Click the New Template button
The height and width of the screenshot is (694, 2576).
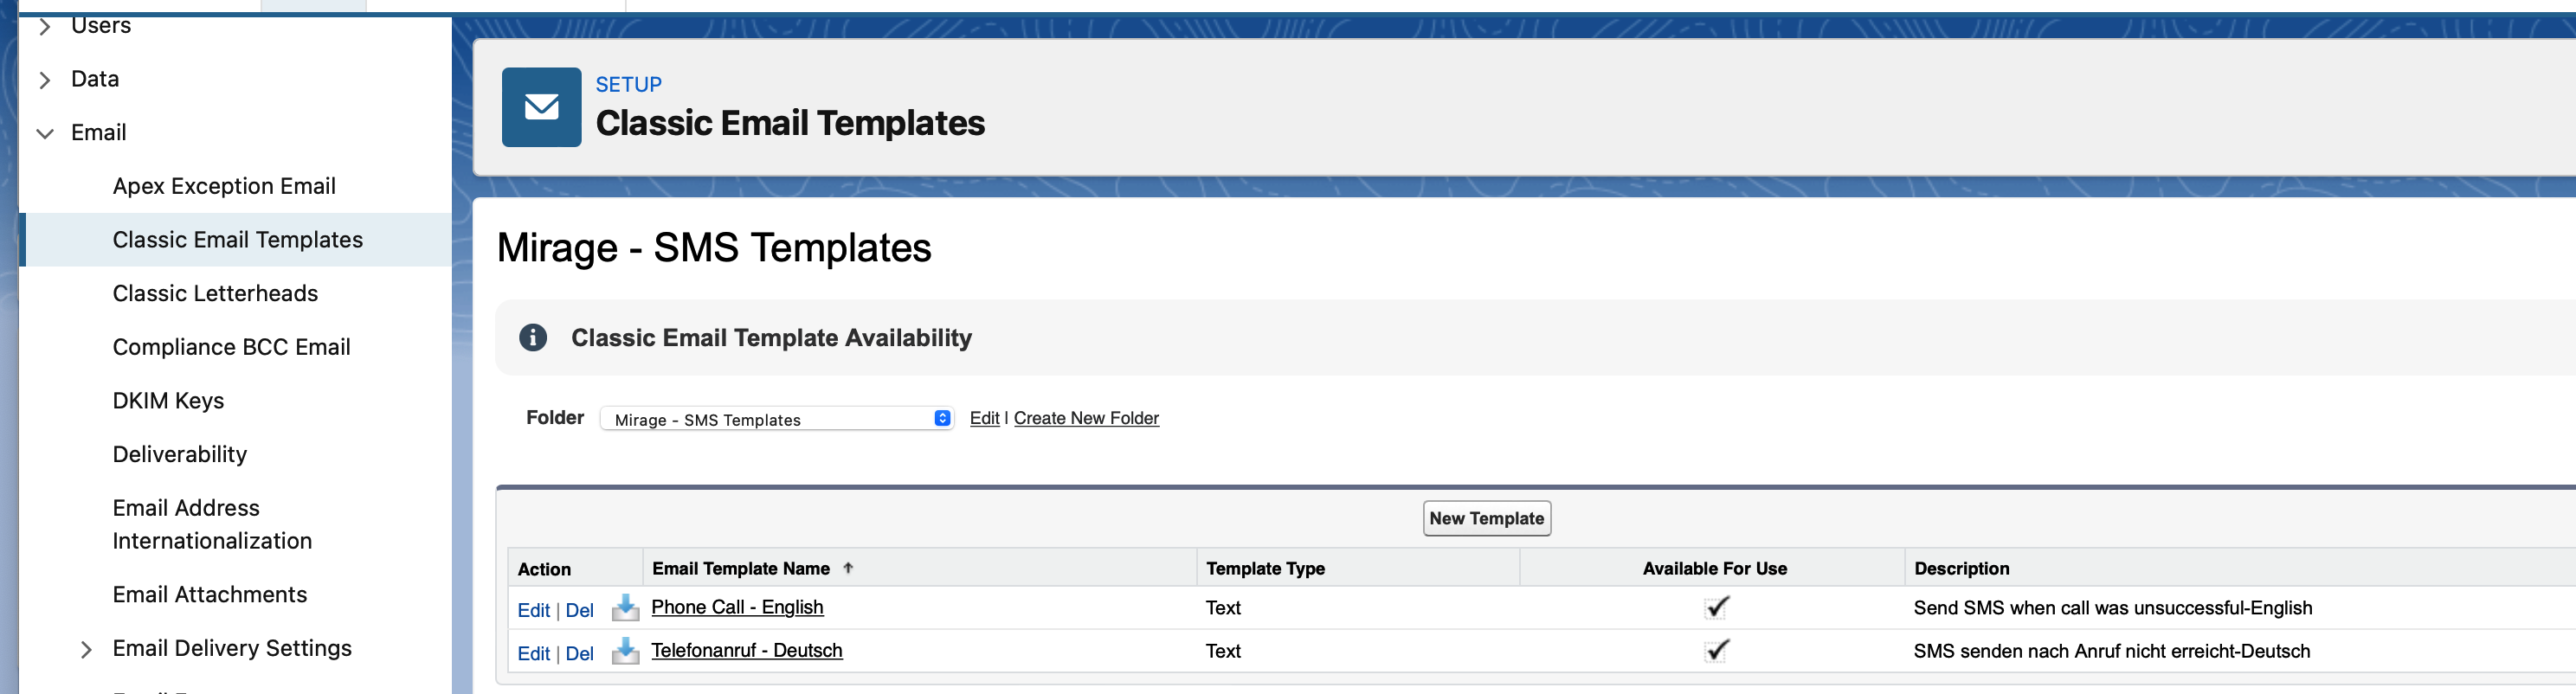[1486, 518]
